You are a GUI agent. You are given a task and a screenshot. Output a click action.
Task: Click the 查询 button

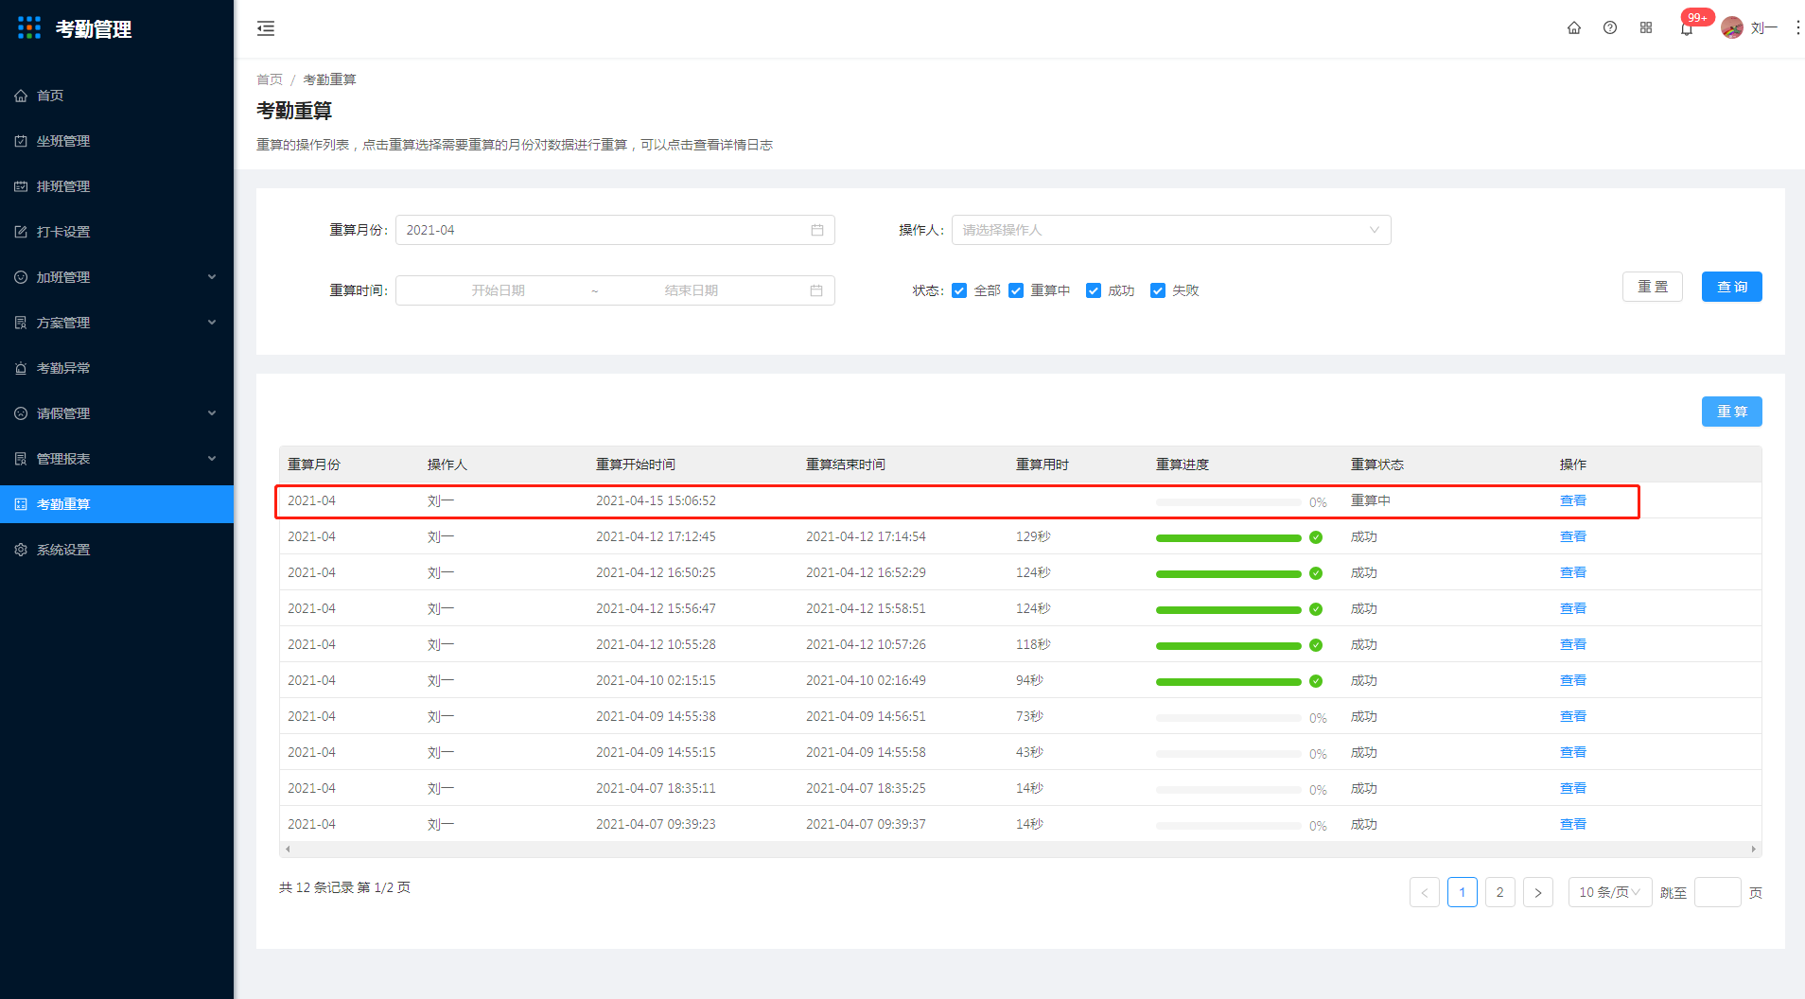[1732, 287]
